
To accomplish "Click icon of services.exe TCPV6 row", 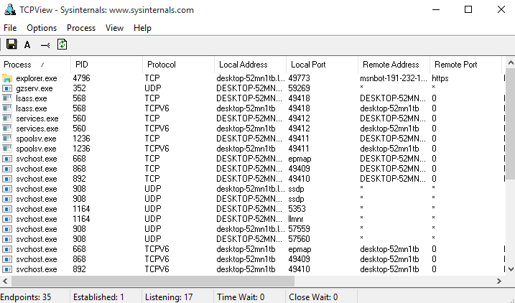I will click(7, 129).
